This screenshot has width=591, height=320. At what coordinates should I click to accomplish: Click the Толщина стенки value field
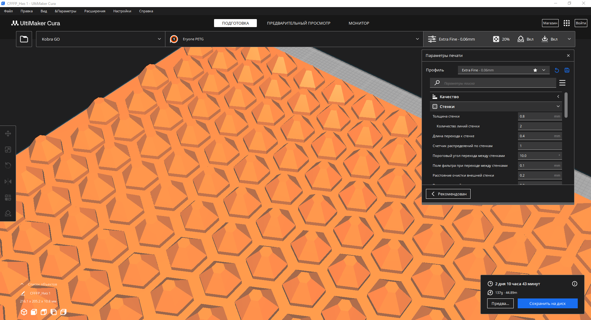point(536,116)
